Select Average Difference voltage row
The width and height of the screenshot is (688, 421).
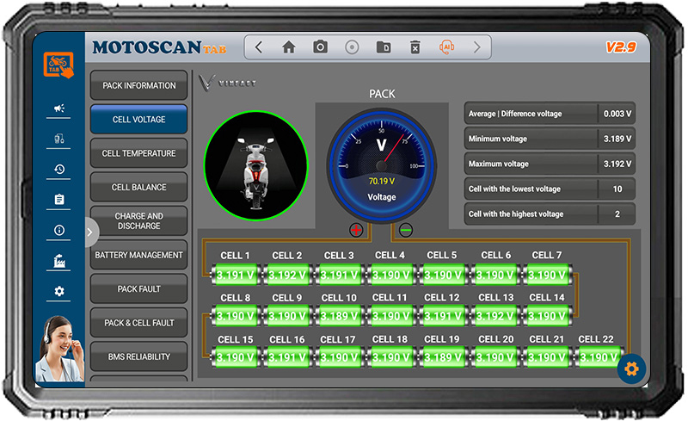[550, 114]
